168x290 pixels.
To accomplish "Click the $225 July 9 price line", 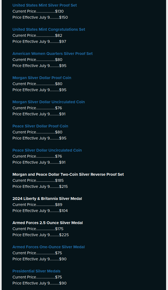I will [41, 235].
